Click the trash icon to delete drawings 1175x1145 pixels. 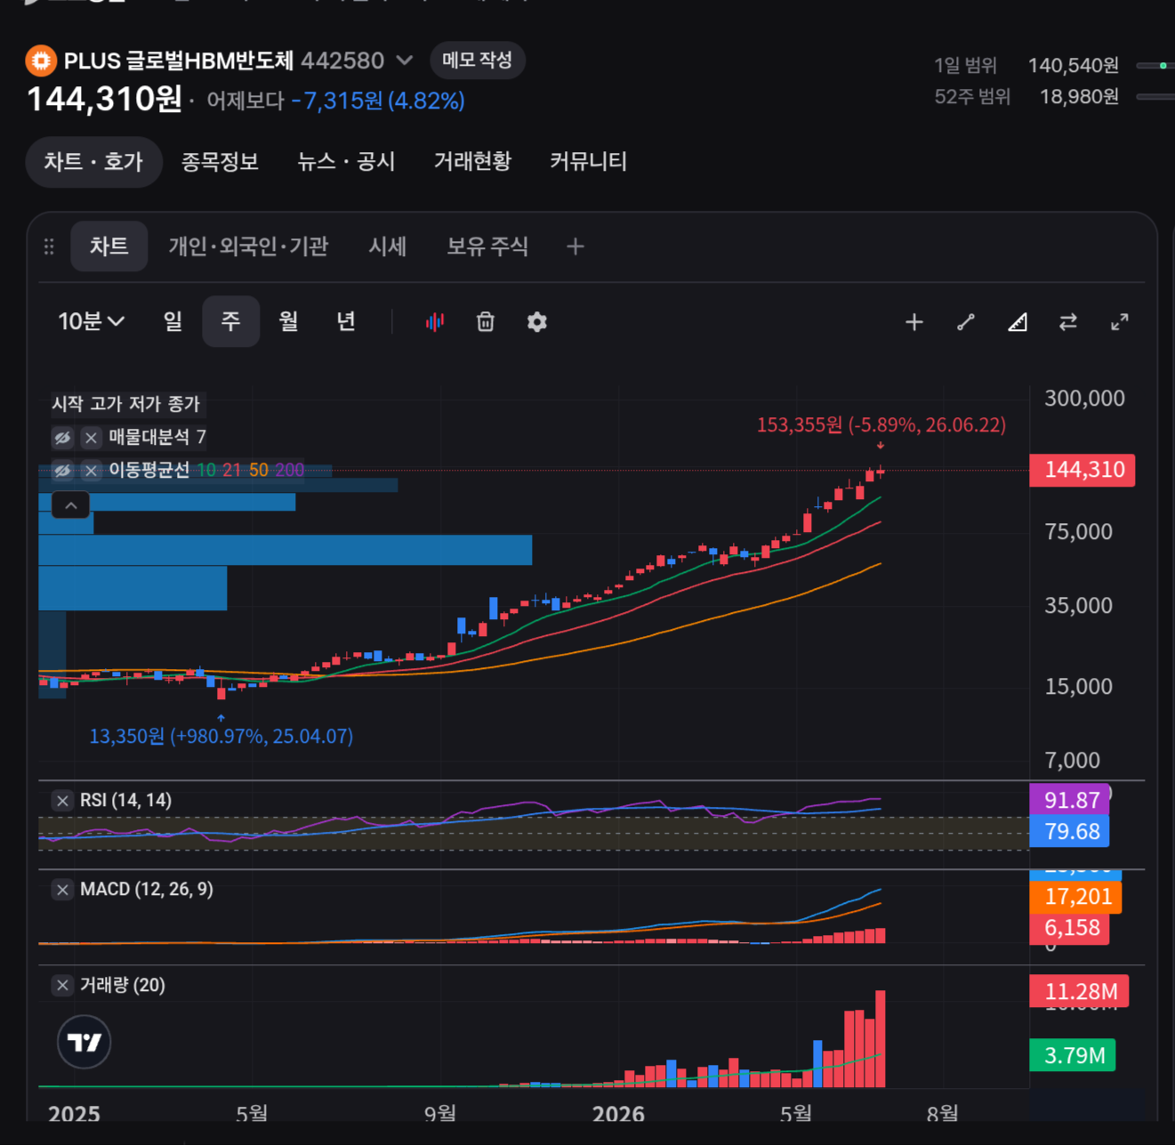coord(485,322)
